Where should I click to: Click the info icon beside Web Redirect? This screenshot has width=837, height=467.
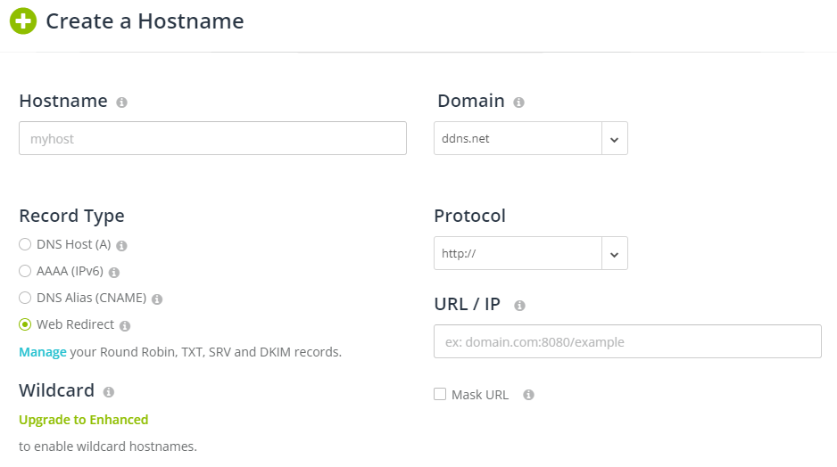(x=125, y=325)
